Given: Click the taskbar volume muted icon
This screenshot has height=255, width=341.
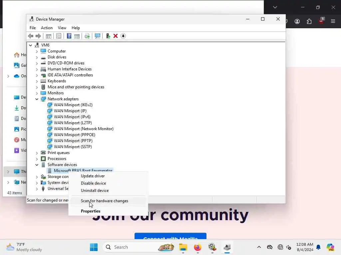Looking at the screenshot, I should pos(289,247).
